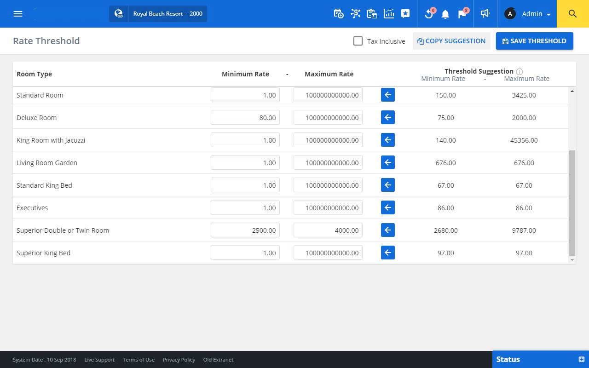Click the suggested maximum 9787.00 value

pos(524,230)
